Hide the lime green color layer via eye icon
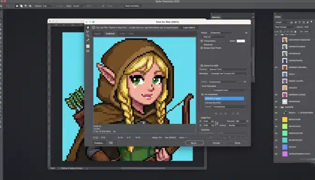Viewport: 315px width, 180px height. (x=276, y=127)
